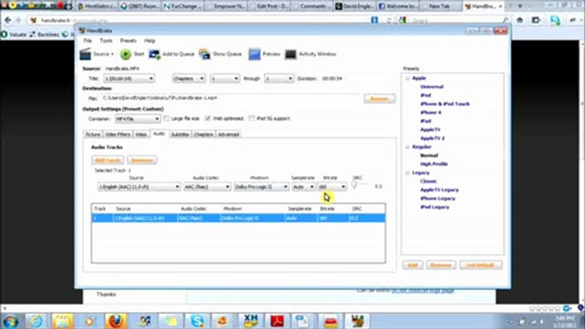Click the Add Track button

(107, 160)
